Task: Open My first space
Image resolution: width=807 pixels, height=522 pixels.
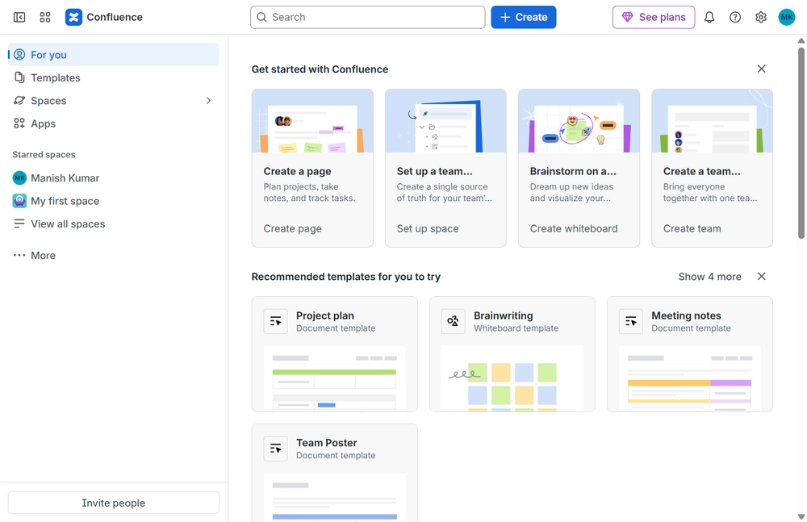Action: [x=114, y=201]
